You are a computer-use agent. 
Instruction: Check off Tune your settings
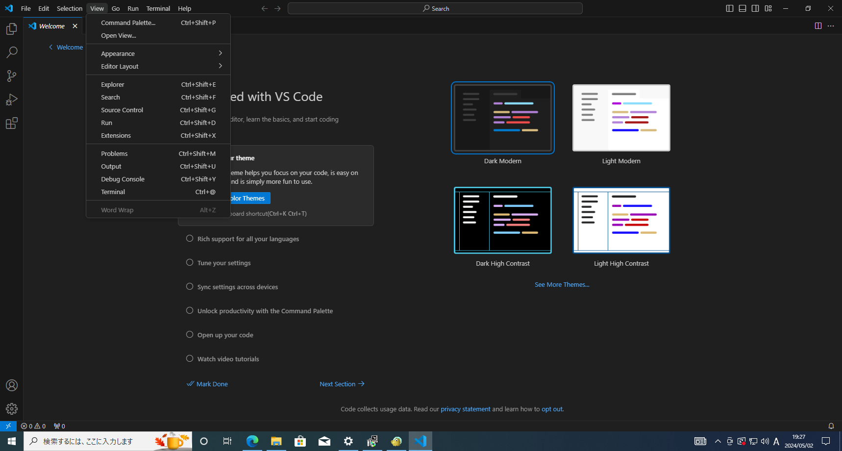(190, 262)
